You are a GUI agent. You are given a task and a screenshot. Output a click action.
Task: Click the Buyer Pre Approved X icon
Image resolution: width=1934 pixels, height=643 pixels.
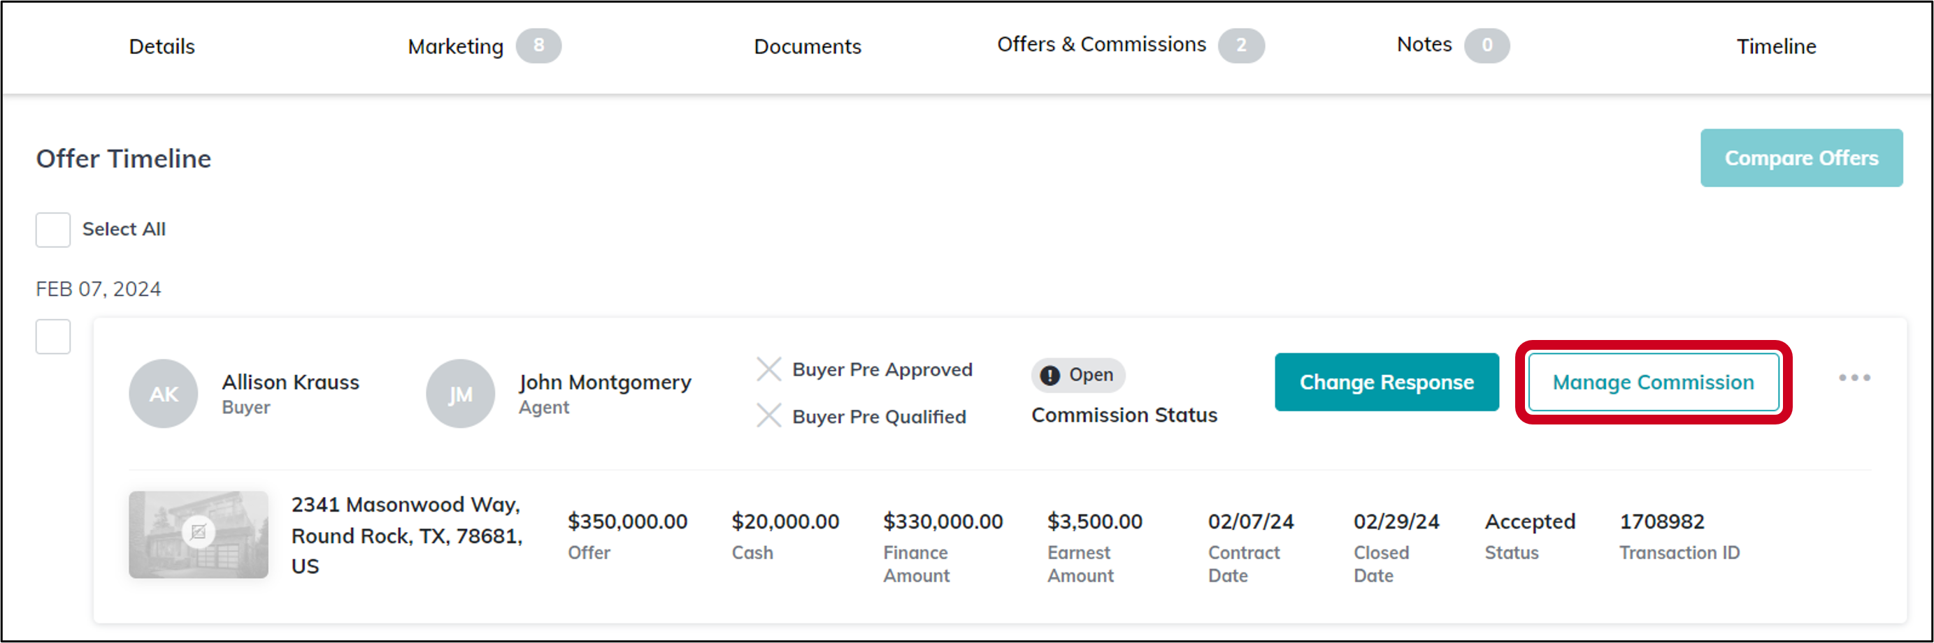click(769, 369)
